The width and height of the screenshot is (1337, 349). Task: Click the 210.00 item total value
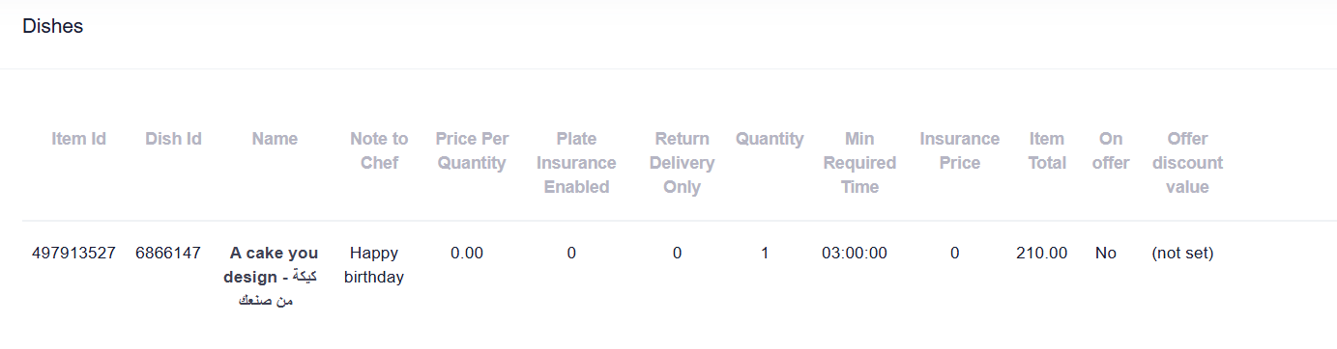pos(1042,254)
